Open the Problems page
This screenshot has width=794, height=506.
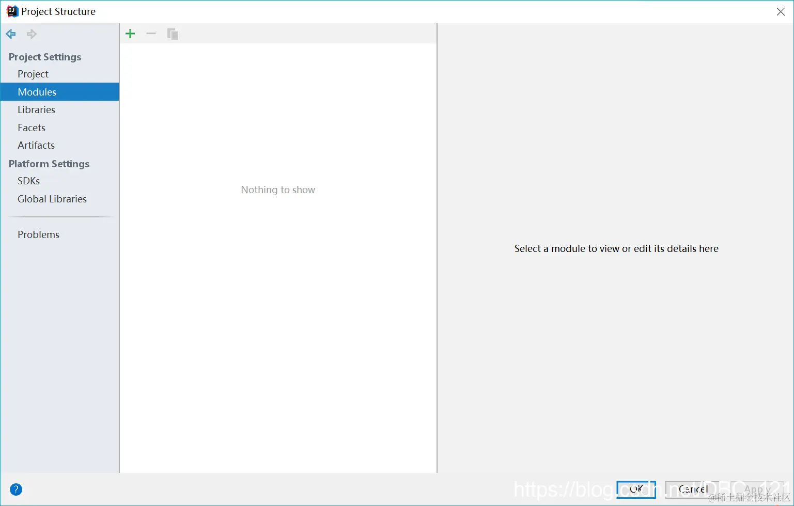pos(59,234)
